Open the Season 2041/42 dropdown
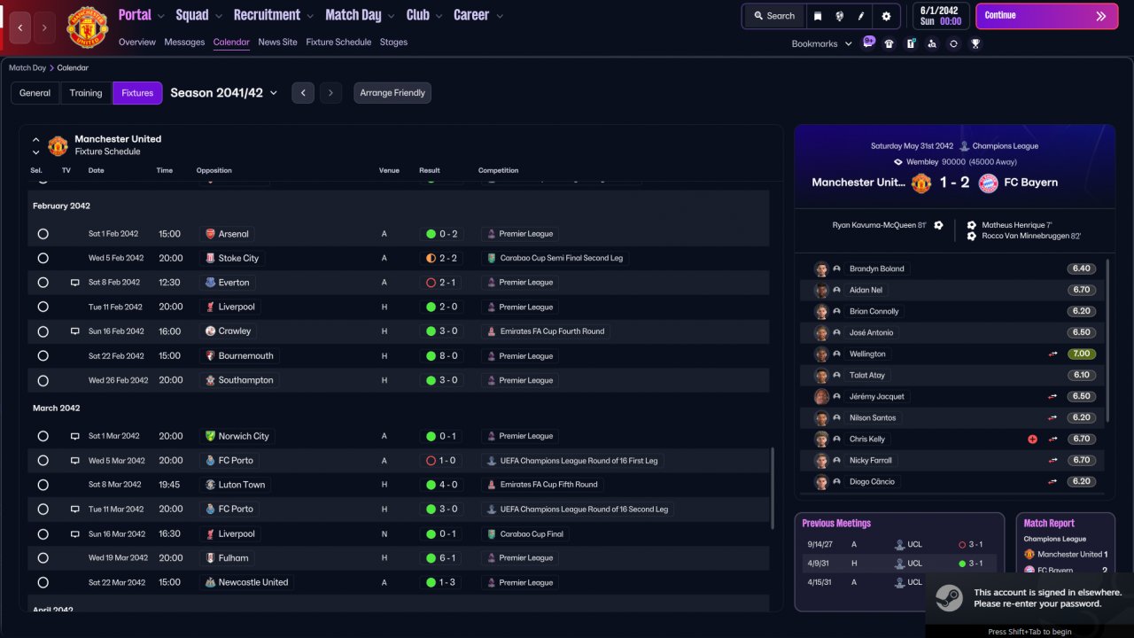The height and width of the screenshot is (638, 1134). 224,93
